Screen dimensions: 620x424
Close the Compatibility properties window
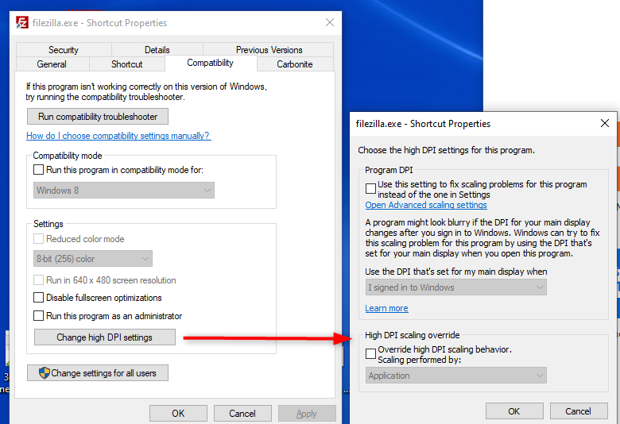[x=330, y=22]
